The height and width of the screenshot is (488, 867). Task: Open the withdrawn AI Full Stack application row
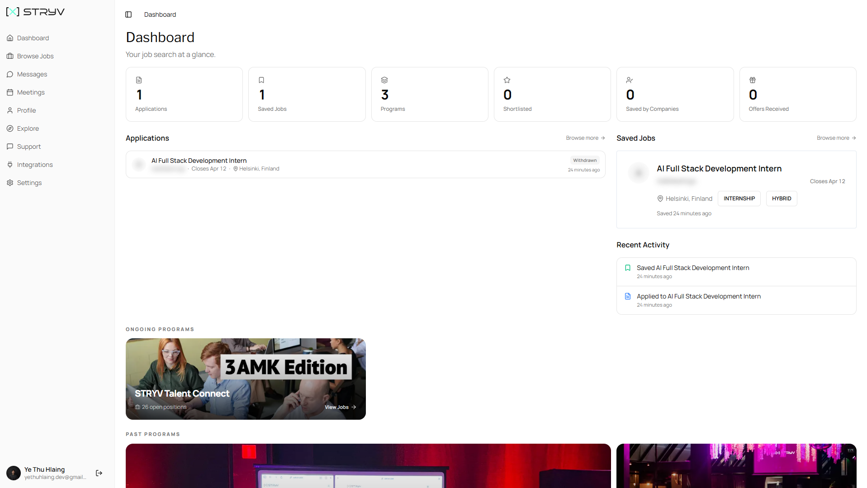365,165
